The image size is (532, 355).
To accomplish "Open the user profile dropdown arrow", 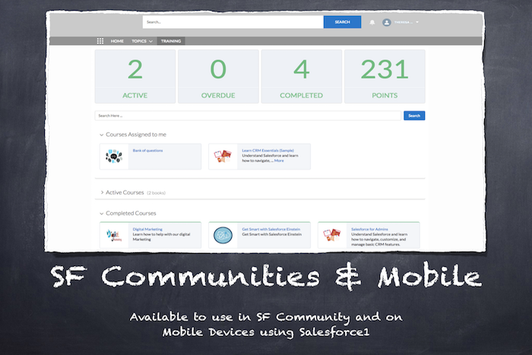I will [x=417, y=23].
